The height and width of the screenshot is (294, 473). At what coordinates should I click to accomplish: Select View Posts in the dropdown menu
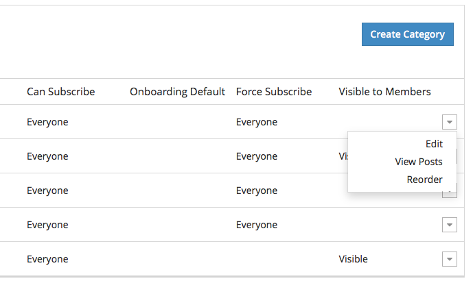pyautogui.click(x=419, y=162)
